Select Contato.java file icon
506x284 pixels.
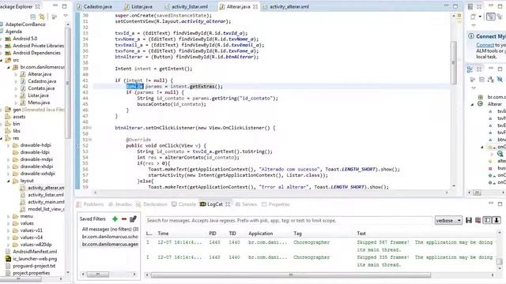pyautogui.click(x=23, y=88)
